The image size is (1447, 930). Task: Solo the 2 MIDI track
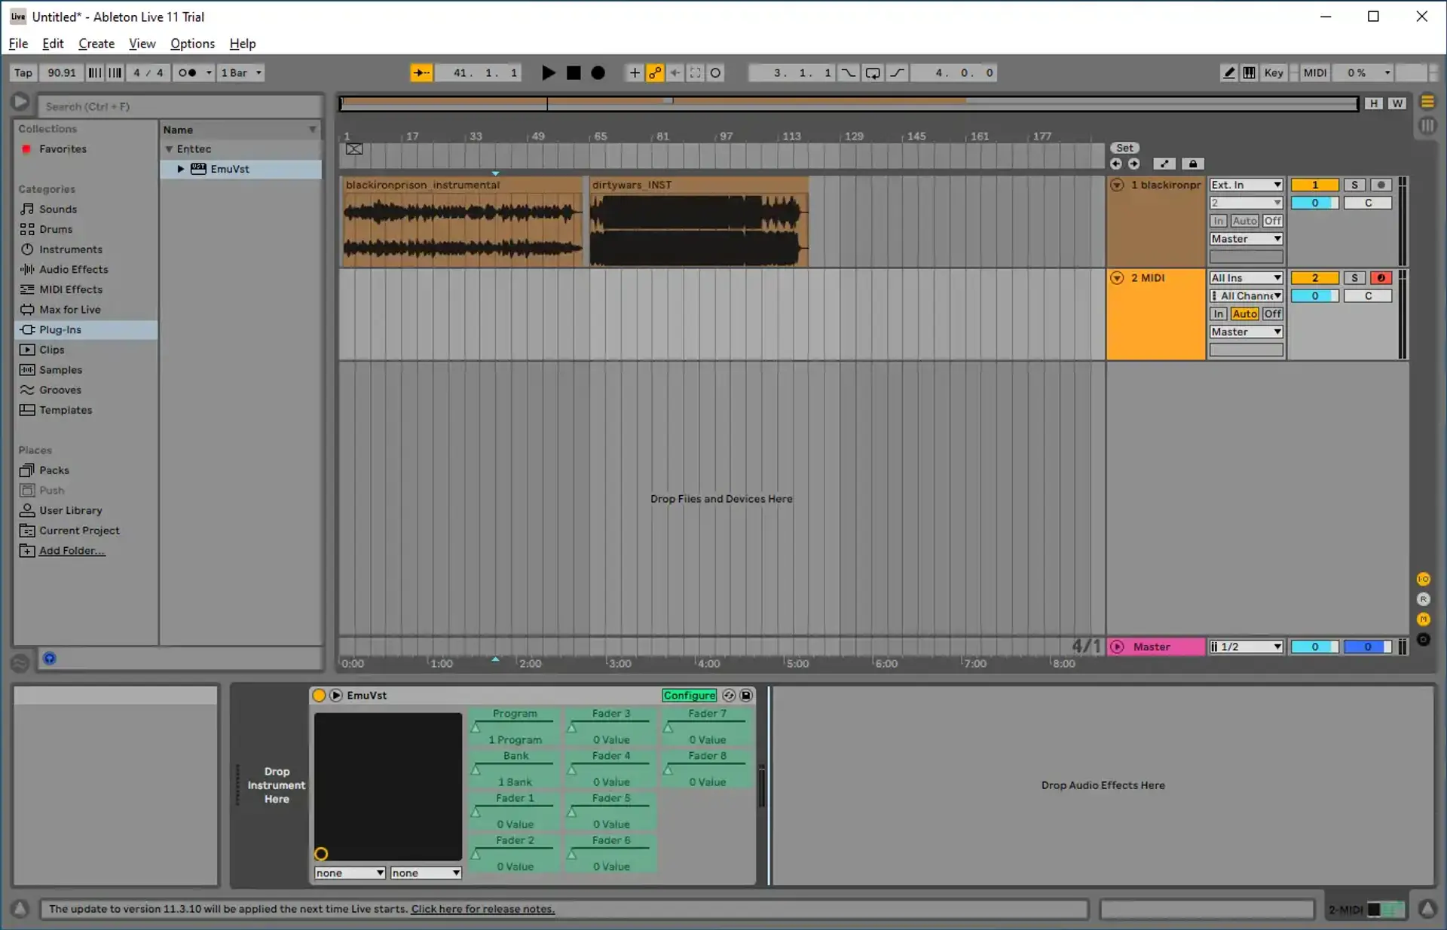1354,278
